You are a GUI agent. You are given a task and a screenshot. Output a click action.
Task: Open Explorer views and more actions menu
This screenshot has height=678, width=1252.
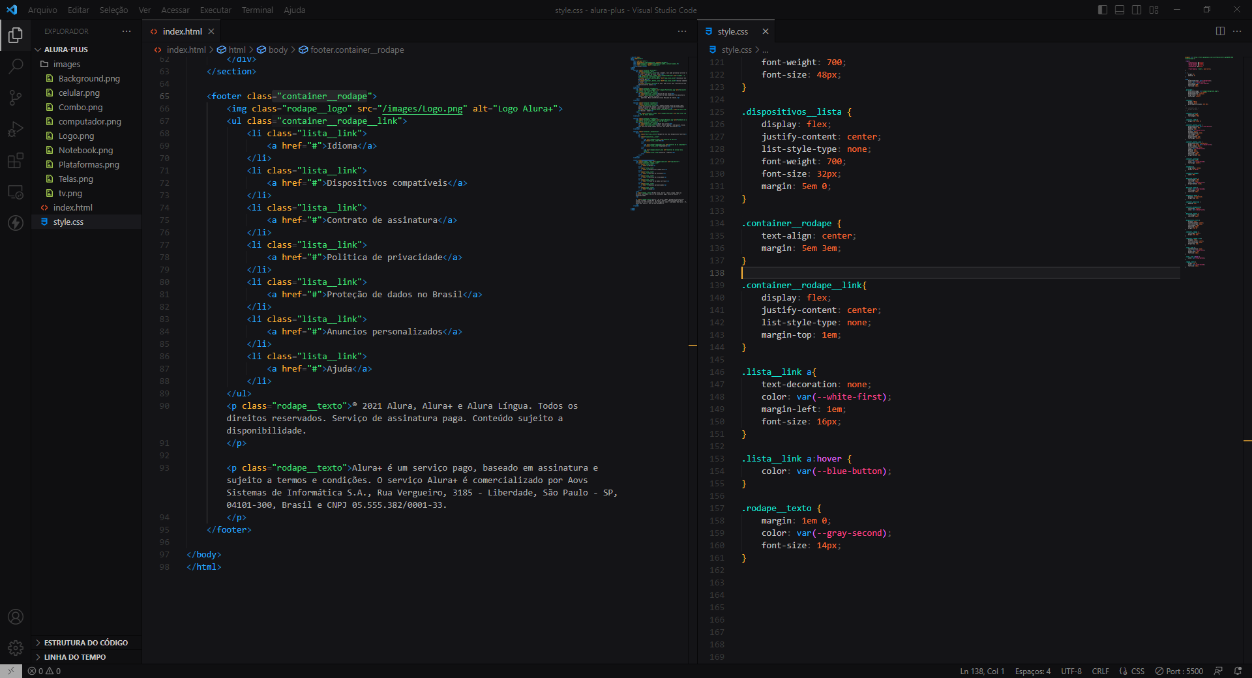click(x=127, y=31)
